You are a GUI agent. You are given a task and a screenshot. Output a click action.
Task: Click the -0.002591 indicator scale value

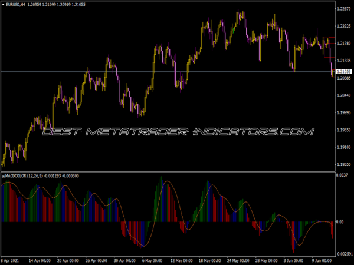[343, 254]
